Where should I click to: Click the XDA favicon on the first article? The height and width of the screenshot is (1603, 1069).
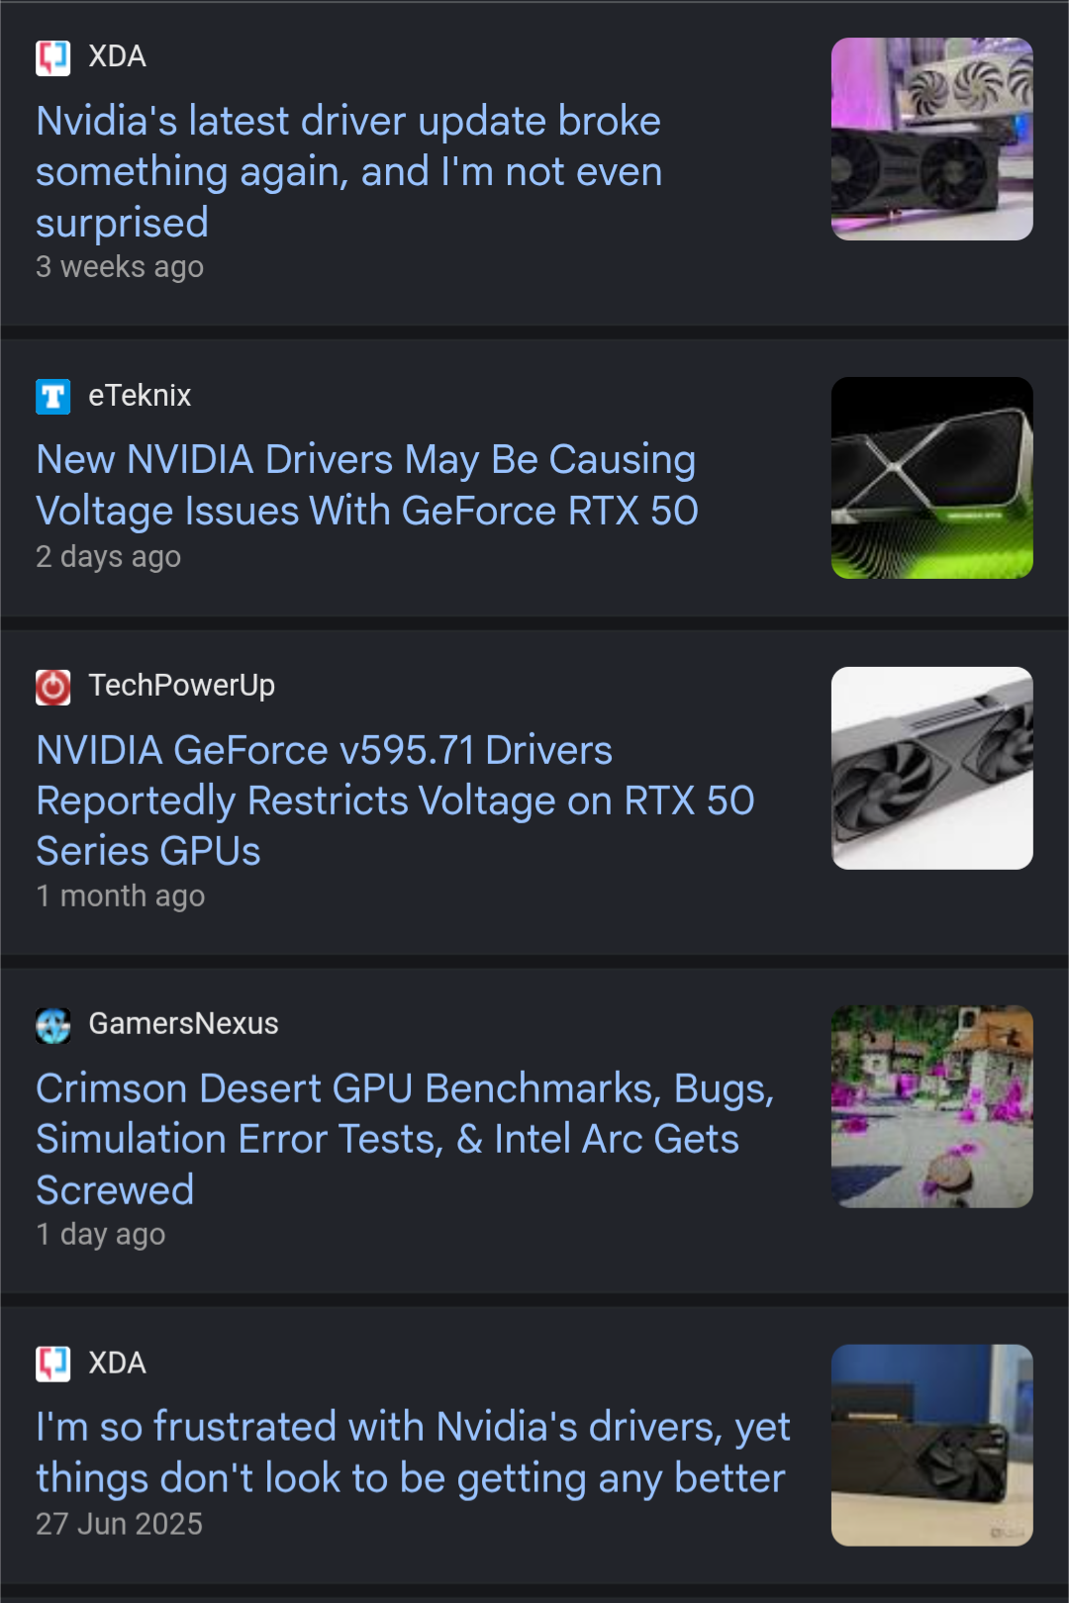(53, 57)
